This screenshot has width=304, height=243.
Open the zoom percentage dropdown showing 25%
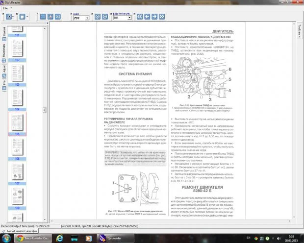pos(82,18)
